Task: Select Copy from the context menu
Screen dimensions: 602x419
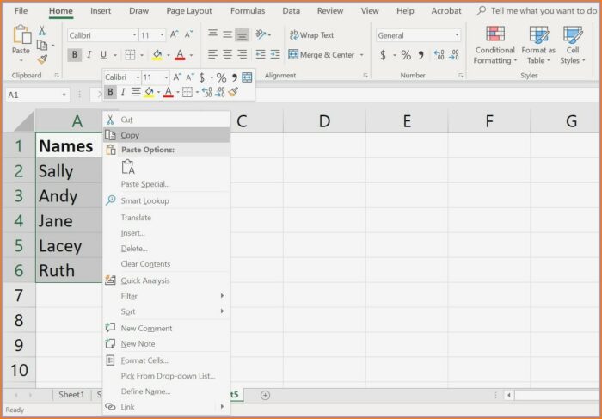Action: (167, 135)
